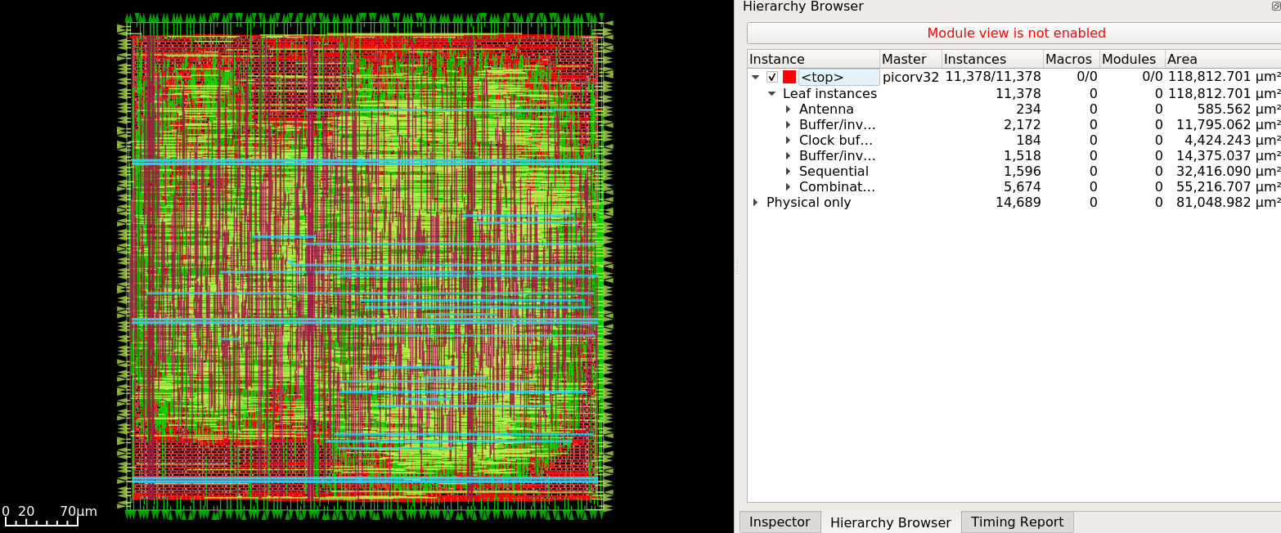Screen dimensions: 1281x533
Task: Expand the Sequential category
Action: 788,172
